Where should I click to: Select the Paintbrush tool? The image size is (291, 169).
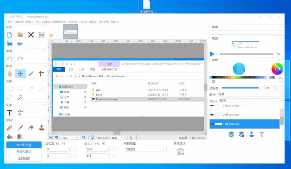(x=20, y=128)
